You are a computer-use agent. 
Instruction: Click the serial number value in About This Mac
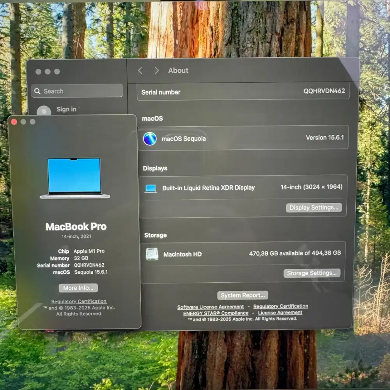tap(89, 265)
